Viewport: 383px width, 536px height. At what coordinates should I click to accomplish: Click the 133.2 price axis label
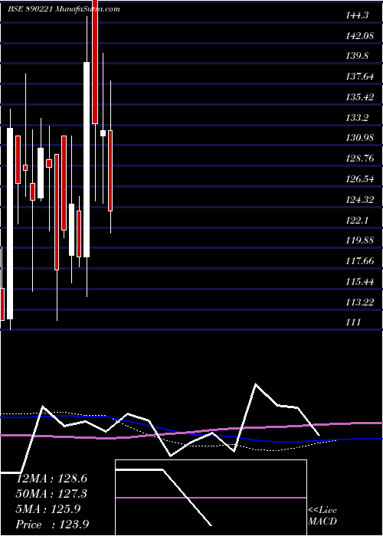357,118
